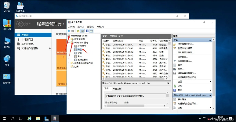Open the 帮助 submenu arrow in actions pane
This screenshot has height=122, width=236.
[210, 90]
